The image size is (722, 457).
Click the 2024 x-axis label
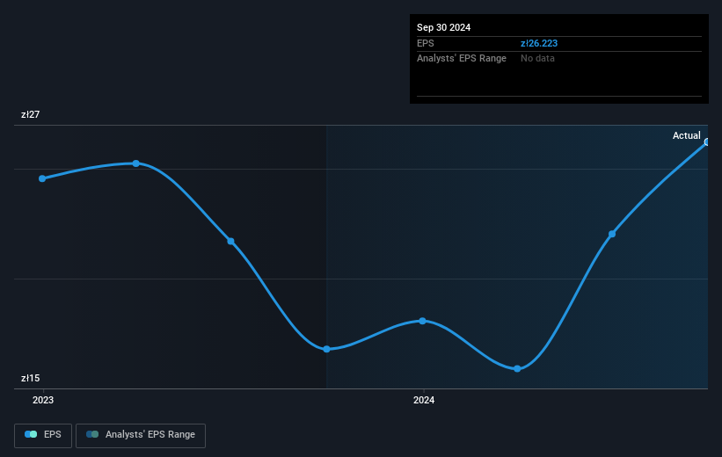[x=424, y=400]
